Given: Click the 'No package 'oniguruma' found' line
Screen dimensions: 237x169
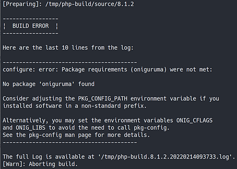Looking at the screenshot, I should tap(49, 84).
